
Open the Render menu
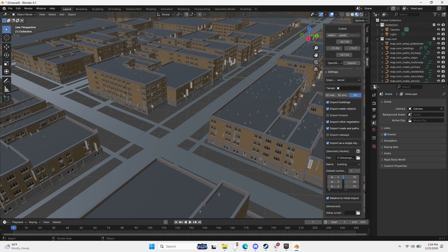pyautogui.click(x=28, y=8)
